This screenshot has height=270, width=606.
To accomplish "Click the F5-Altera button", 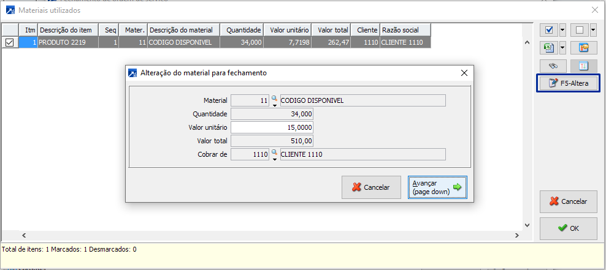I will (x=568, y=83).
